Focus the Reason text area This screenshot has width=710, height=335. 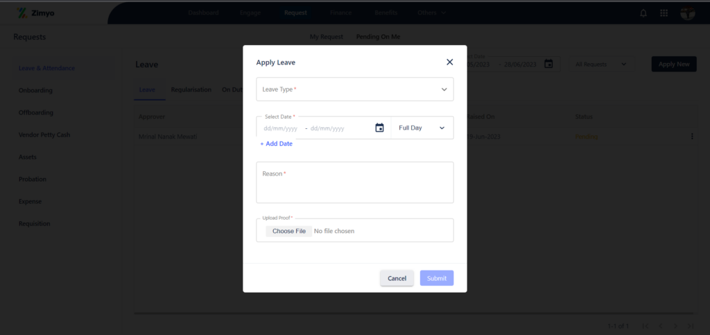coord(354,182)
